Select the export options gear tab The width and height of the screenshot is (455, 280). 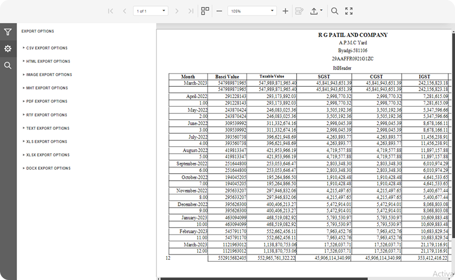(8, 48)
